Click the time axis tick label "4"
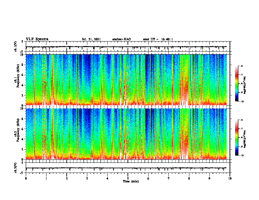 pyautogui.click(x=108, y=178)
